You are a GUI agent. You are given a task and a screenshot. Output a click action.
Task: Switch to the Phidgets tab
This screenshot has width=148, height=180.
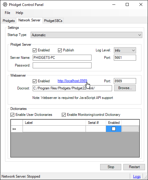click(9, 21)
